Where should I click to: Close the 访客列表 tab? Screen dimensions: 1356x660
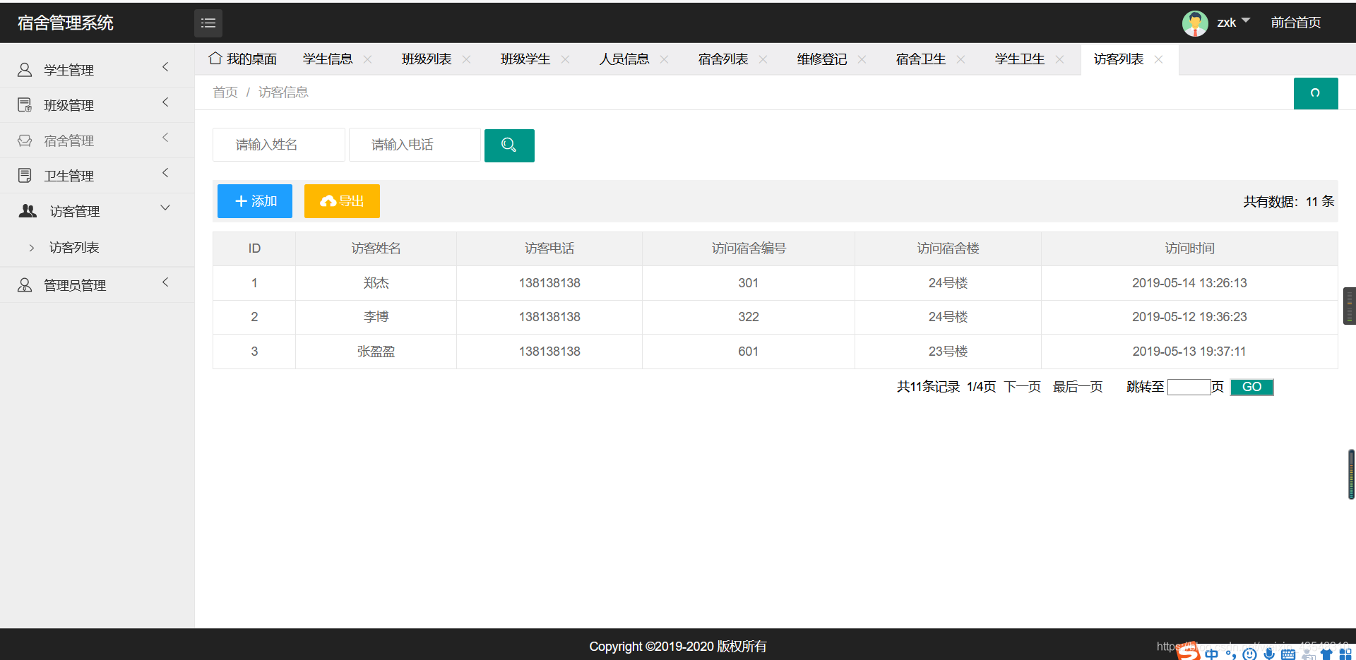(x=1159, y=59)
